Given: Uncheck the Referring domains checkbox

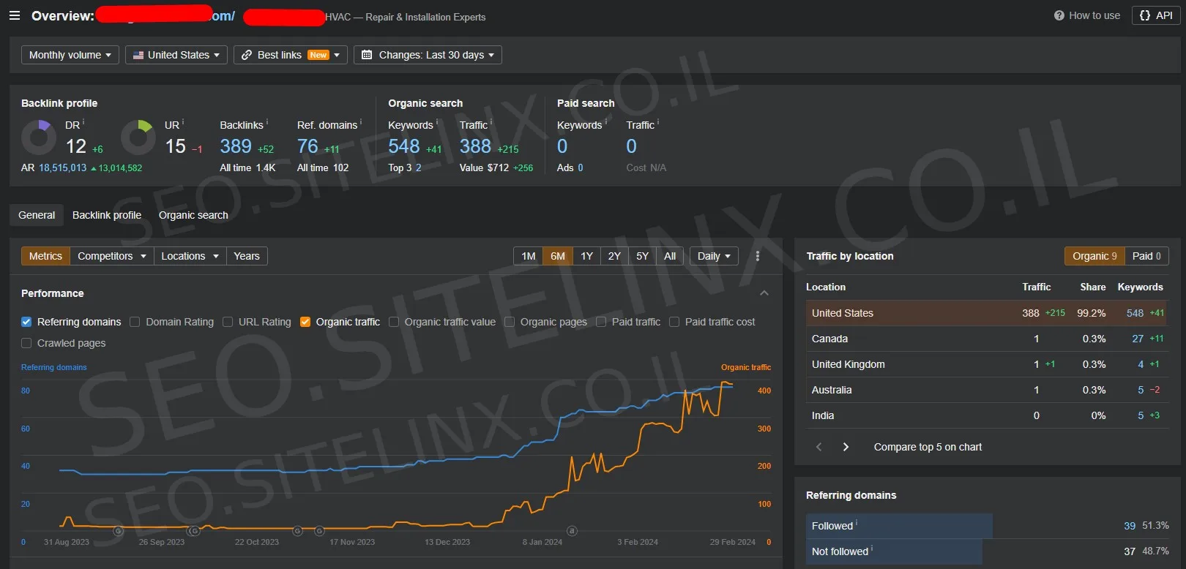Looking at the screenshot, I should 26,322.
